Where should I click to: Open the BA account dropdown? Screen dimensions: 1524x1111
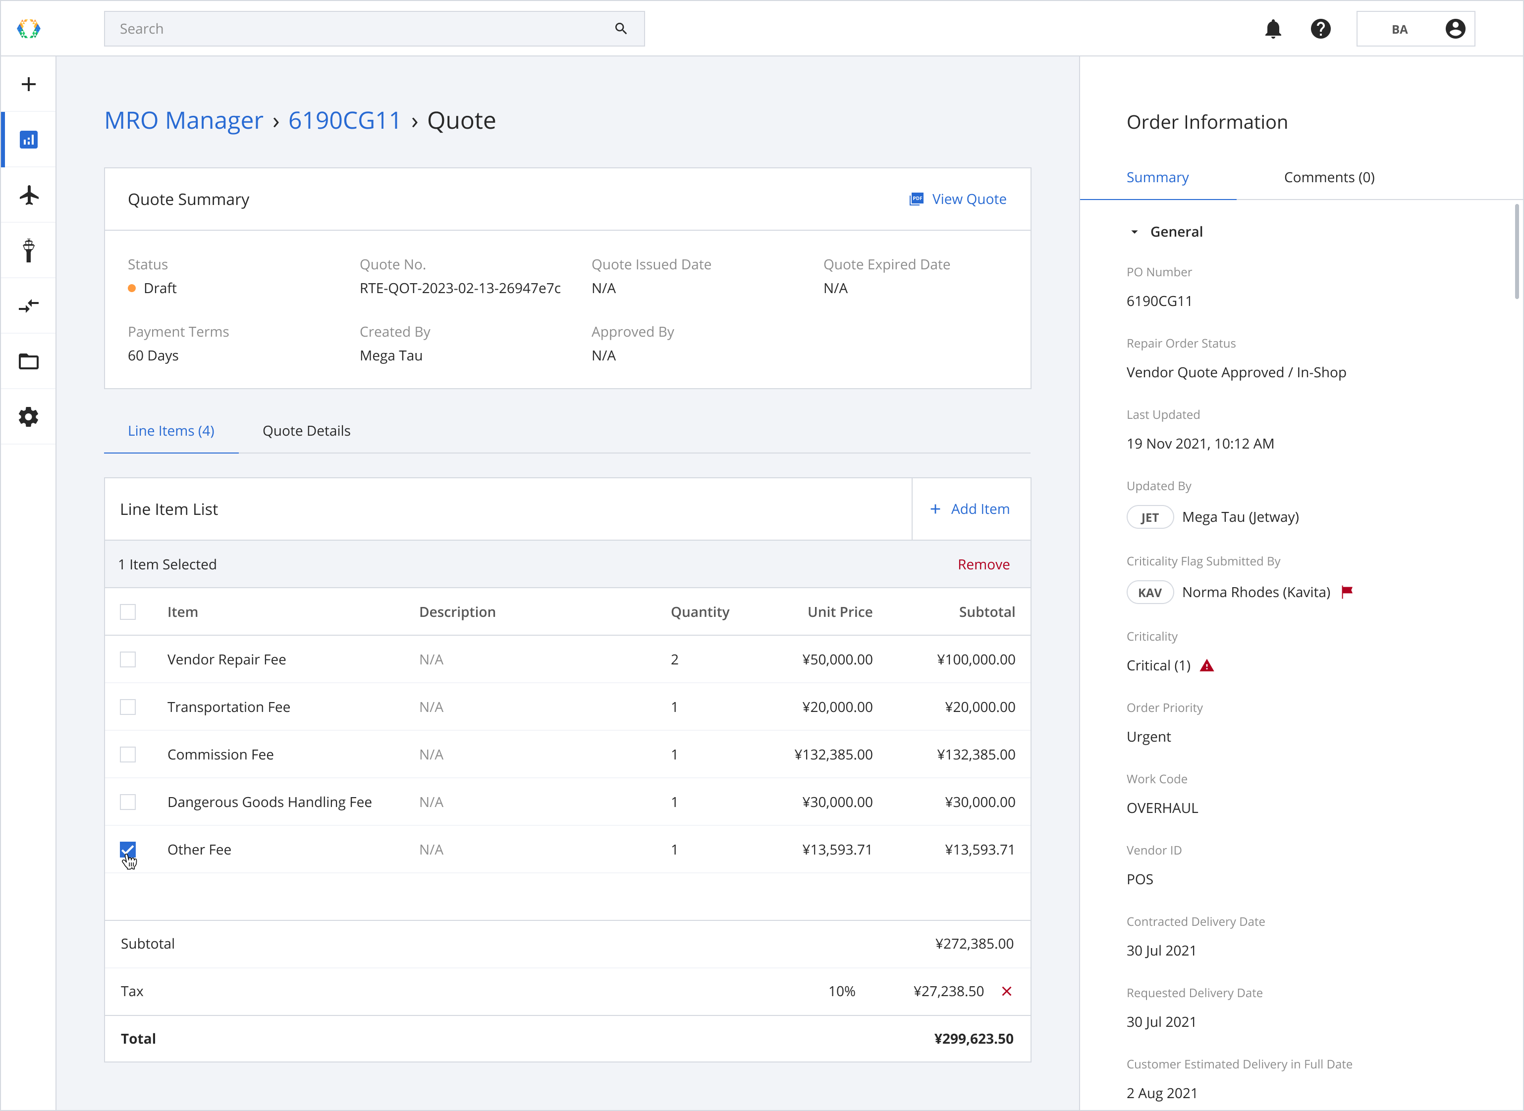point(1415,29)
